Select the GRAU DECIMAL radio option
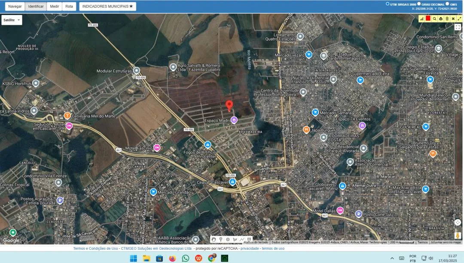 pos(419,4)
